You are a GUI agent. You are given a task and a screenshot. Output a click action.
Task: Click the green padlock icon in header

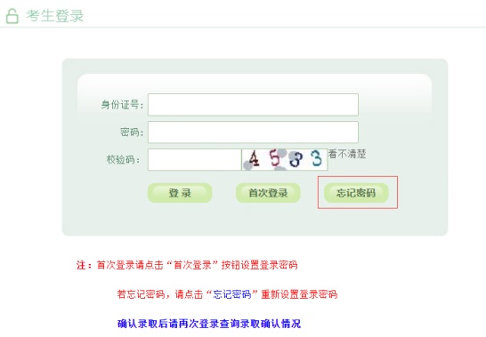(x=12, y=16)
